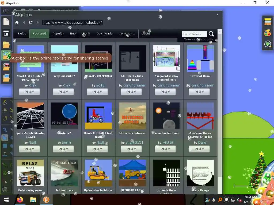Switch to the Popular tab
The image size is (274, 205).
pyautogui.click(x=58, y=33)
